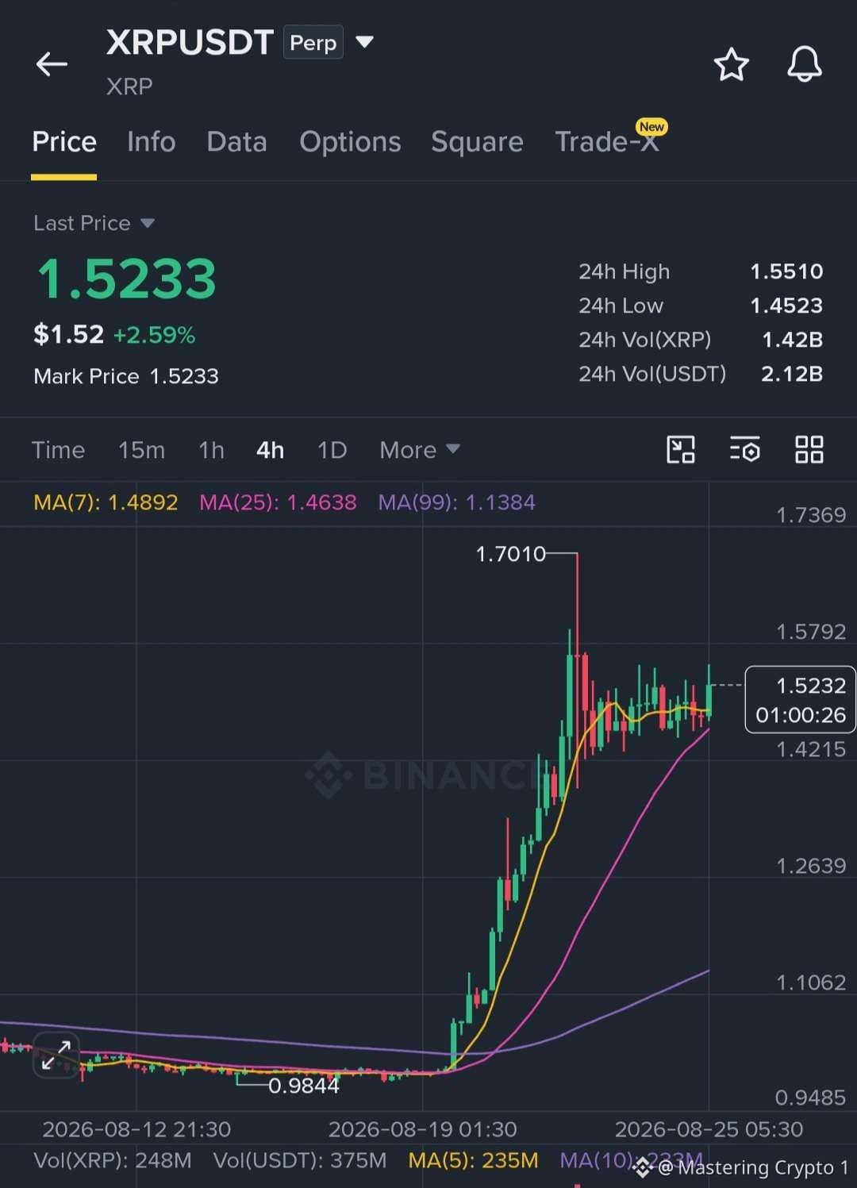Open the Square tab
Screen dimensions: 857x1188
[x=477, y=142]
